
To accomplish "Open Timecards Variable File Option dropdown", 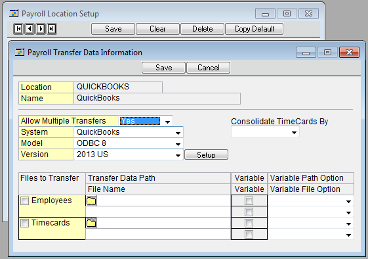I will pos(348,235).
